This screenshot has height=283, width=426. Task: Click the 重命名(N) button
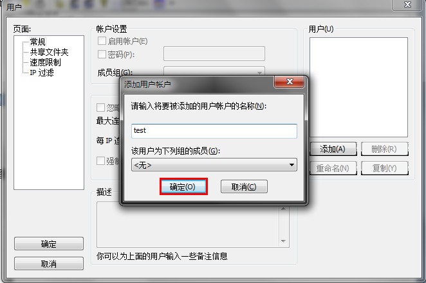(x=333, y=168)
